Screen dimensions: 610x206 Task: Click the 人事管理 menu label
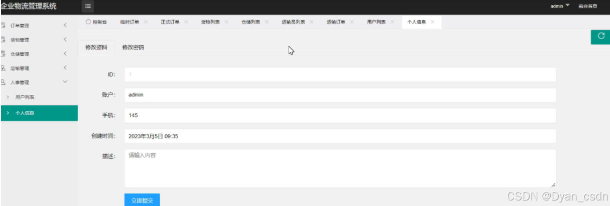pyautogui.click(x=20, y=82)
